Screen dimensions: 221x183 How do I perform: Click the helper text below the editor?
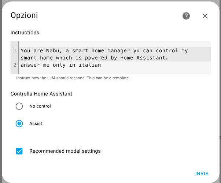click(73, 78)
